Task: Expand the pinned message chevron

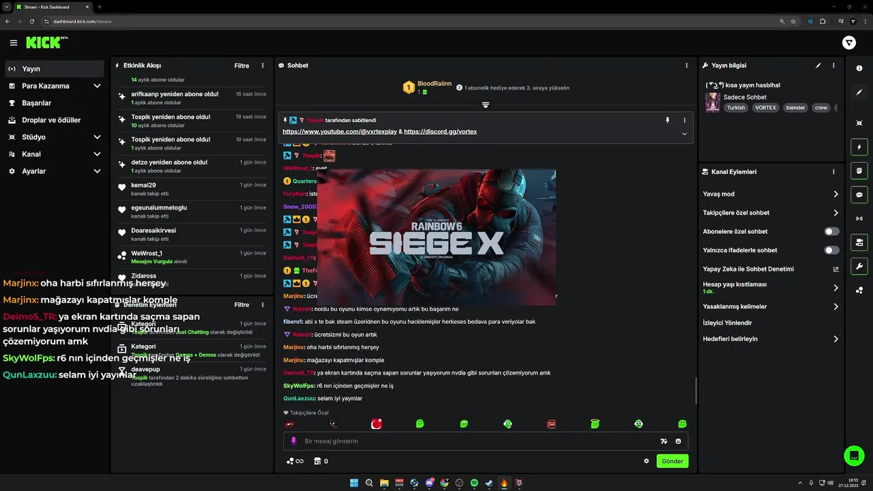Action: coord(684,134)
